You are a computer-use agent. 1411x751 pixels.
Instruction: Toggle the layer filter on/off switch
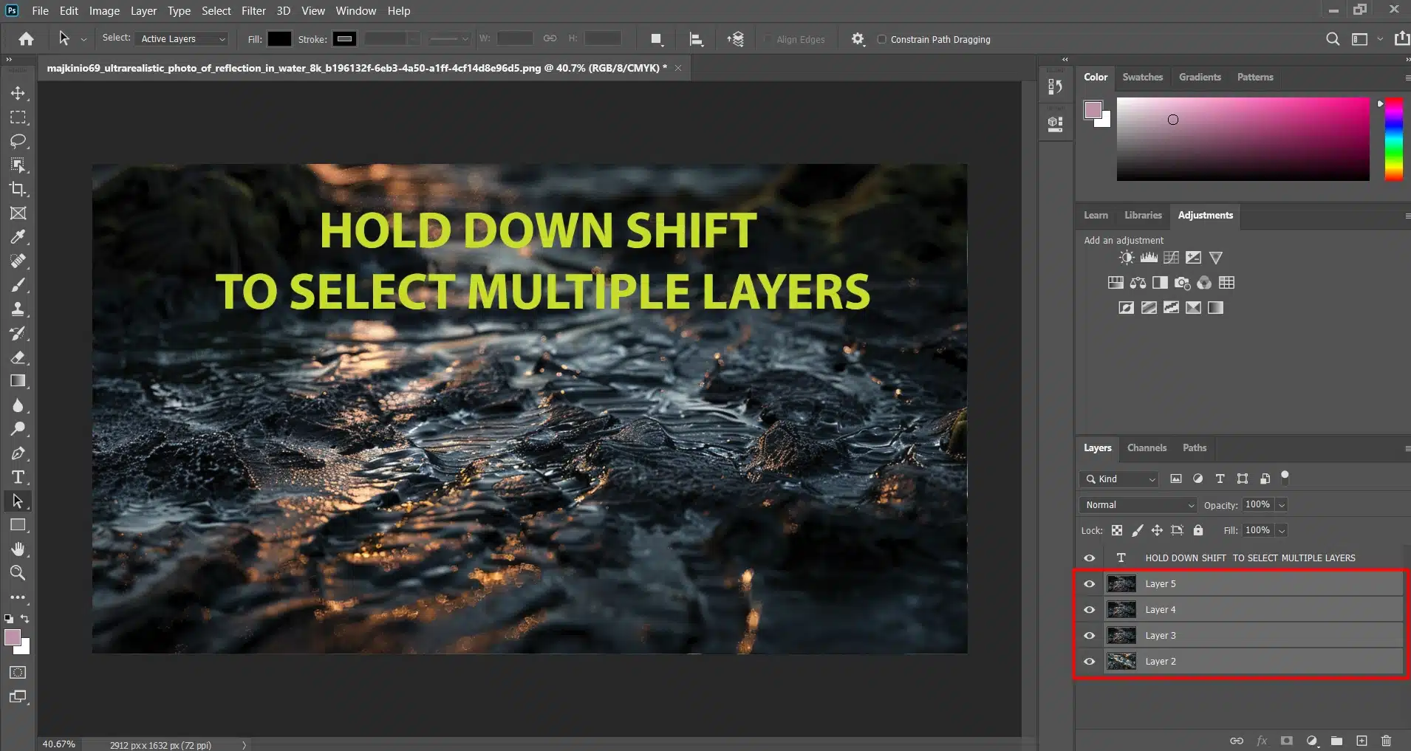[1285, 477]
